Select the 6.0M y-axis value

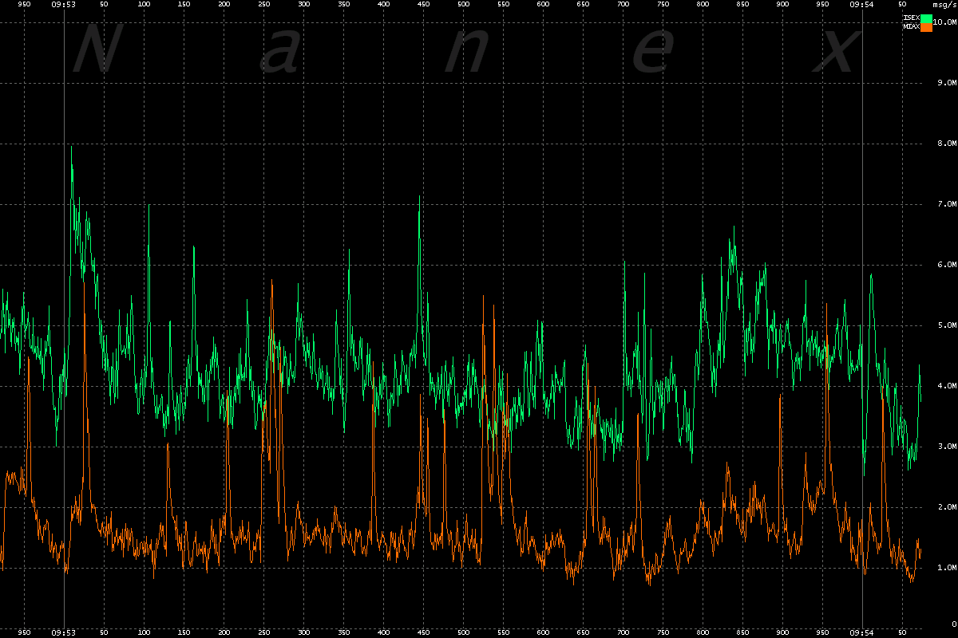[947, 265]
